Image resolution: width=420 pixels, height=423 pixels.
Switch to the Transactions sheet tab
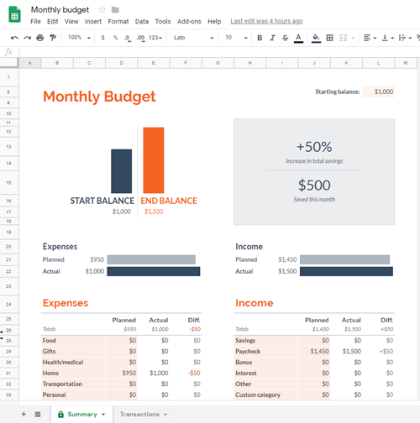143,414
